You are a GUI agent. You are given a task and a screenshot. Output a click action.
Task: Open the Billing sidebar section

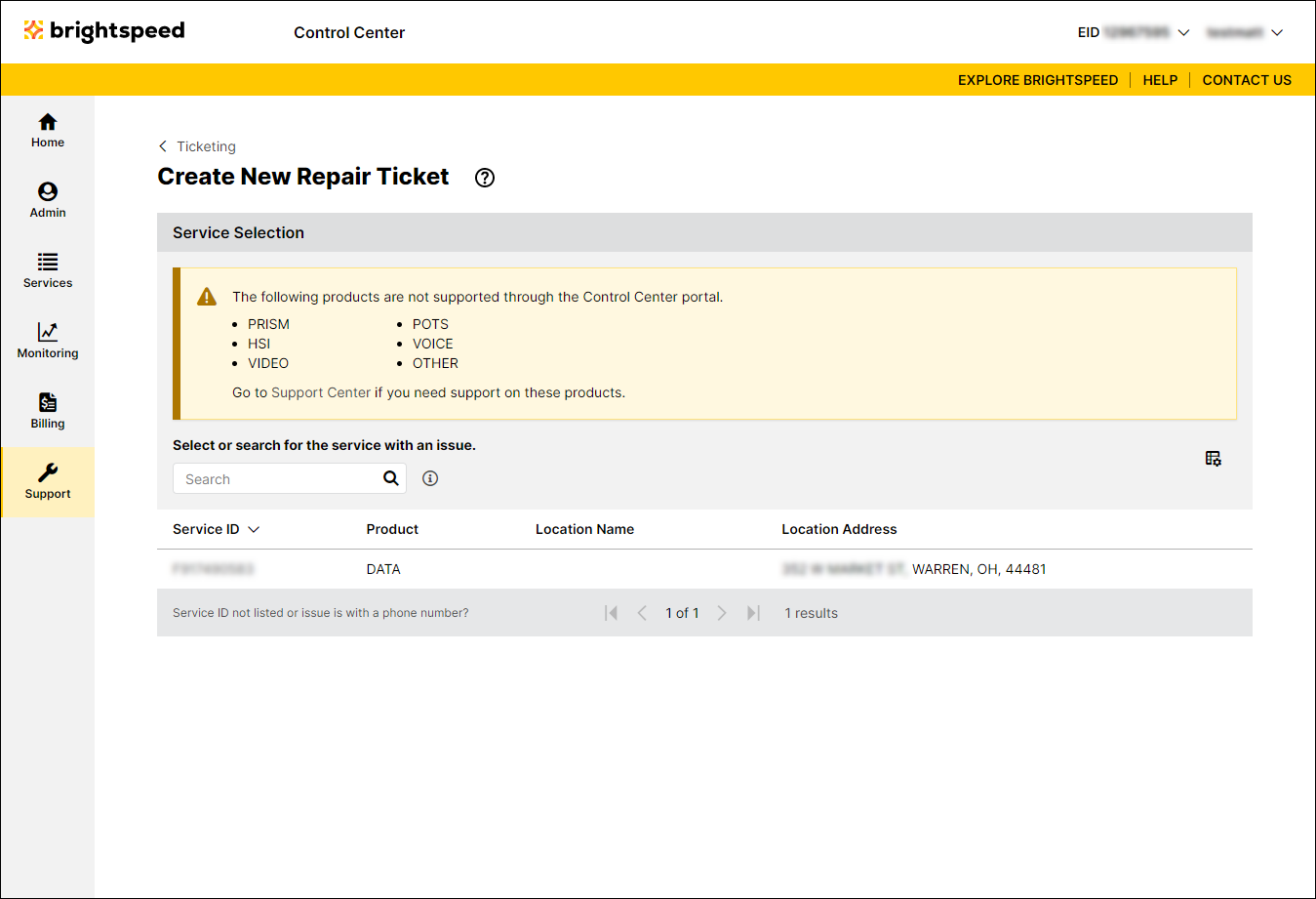[x=48, y=412]
